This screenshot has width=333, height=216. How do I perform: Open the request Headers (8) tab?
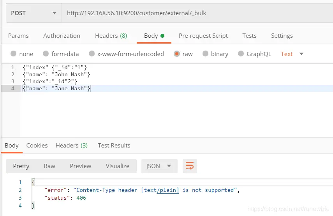click(111, 36)
